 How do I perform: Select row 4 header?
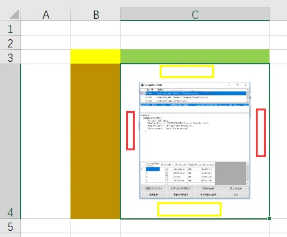pos(11,142)
